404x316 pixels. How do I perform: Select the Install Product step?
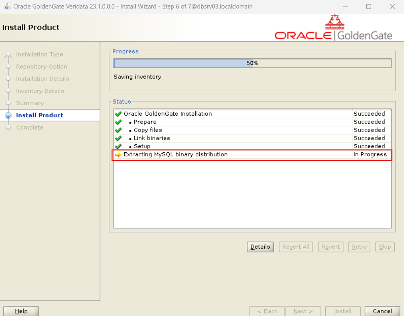click(x=40, y=115)
